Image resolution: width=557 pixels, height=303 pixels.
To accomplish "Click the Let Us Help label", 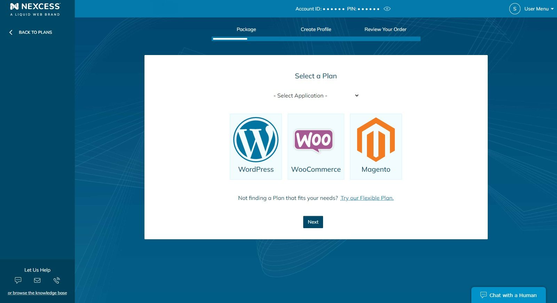I will pyautogui.click(x=37, y=270).
